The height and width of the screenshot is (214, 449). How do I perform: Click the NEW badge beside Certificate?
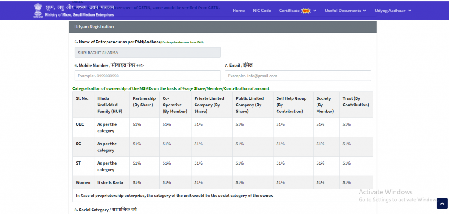pyautogui.click(x=306, y=11)
